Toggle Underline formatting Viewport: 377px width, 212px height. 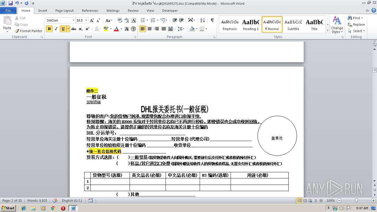click(63, 29)
